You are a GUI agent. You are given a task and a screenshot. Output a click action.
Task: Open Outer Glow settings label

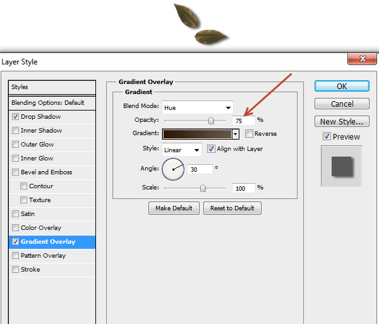[37, 145]
